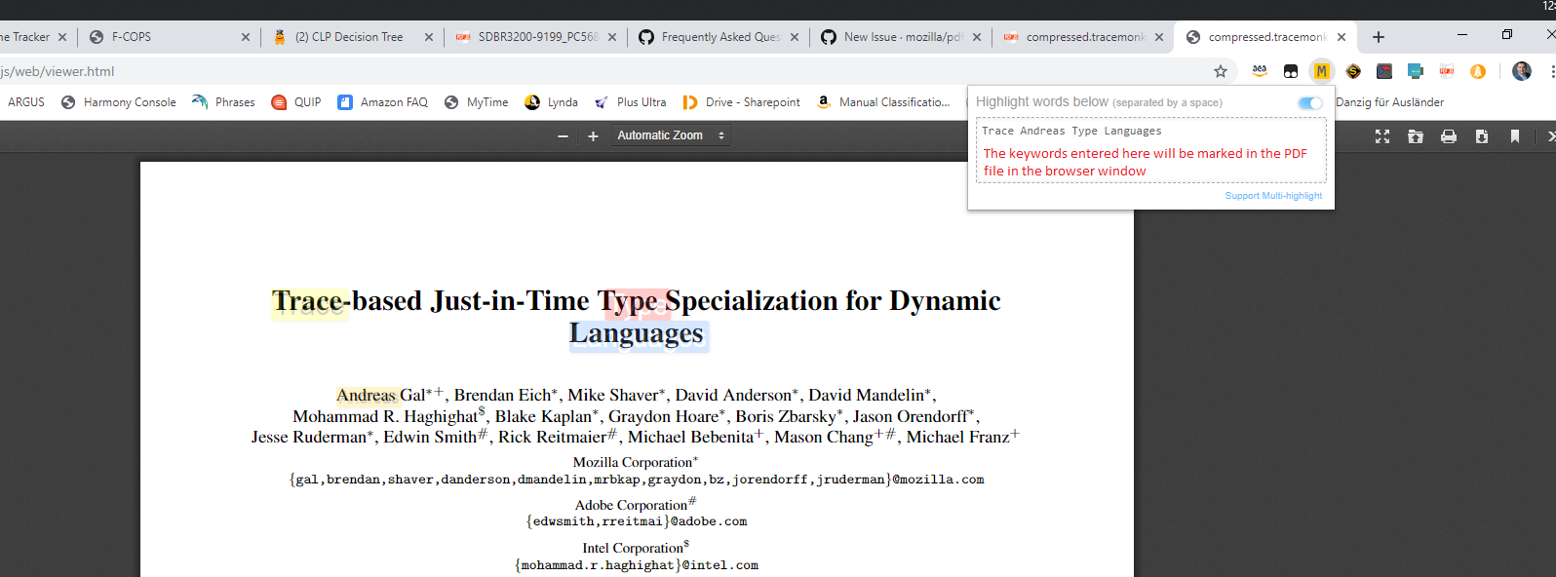
Task: Close the active compressed.tracemonkey tab
Action: (x=1342, y=37)
